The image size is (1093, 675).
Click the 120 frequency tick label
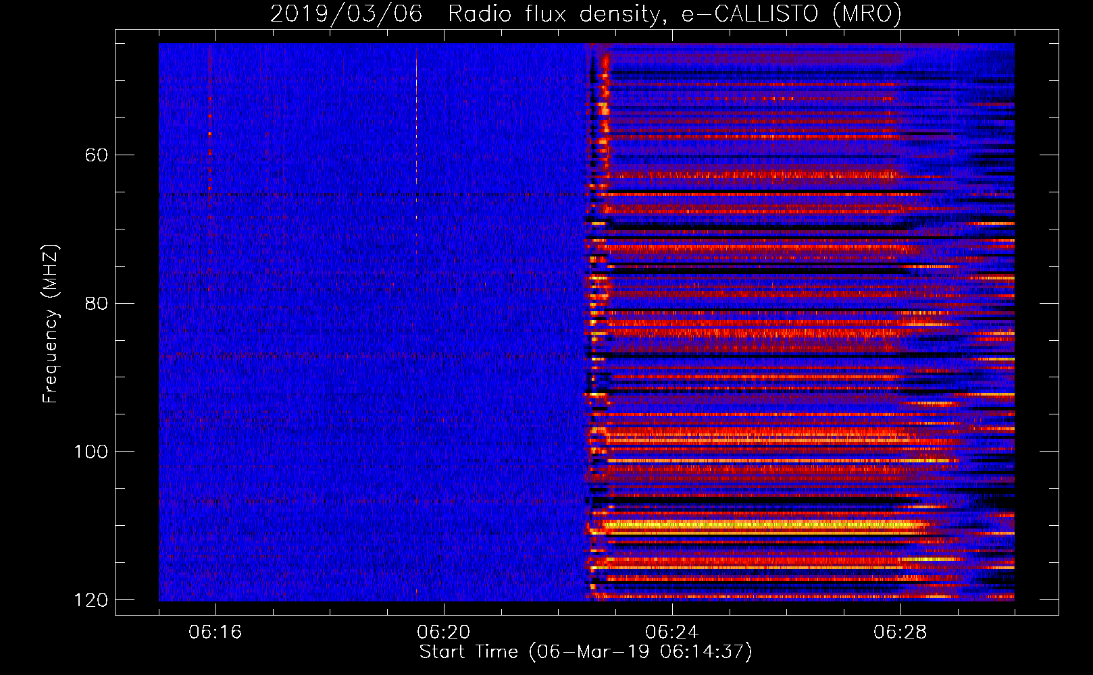(x=91, y=600)
